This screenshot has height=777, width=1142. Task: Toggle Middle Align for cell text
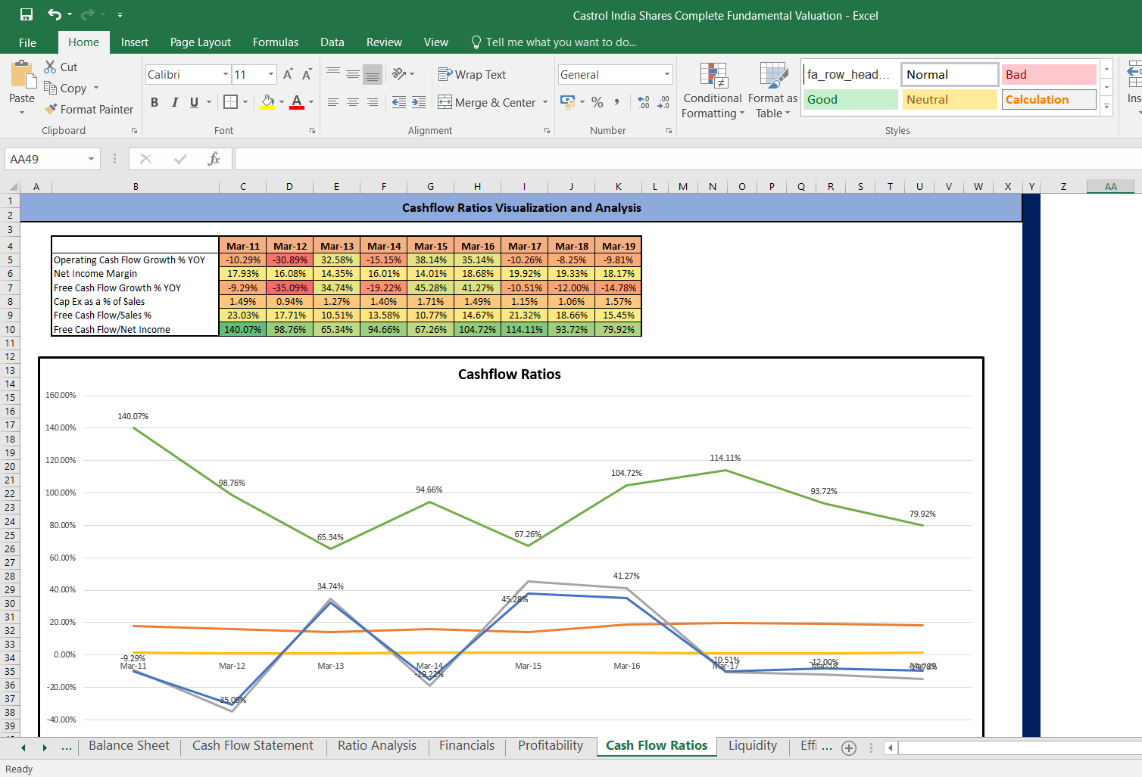353,74
